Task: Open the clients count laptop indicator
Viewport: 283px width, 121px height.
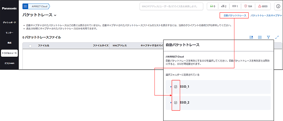Action: [x=212, y=6]
